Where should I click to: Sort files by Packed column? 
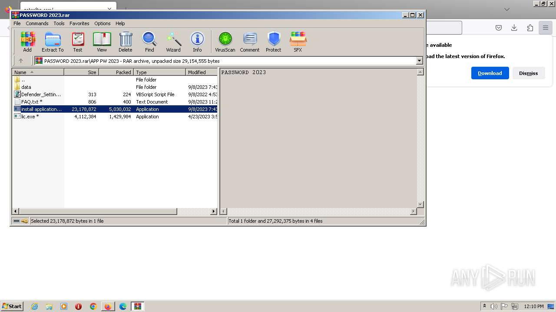[x=116, y=72]
